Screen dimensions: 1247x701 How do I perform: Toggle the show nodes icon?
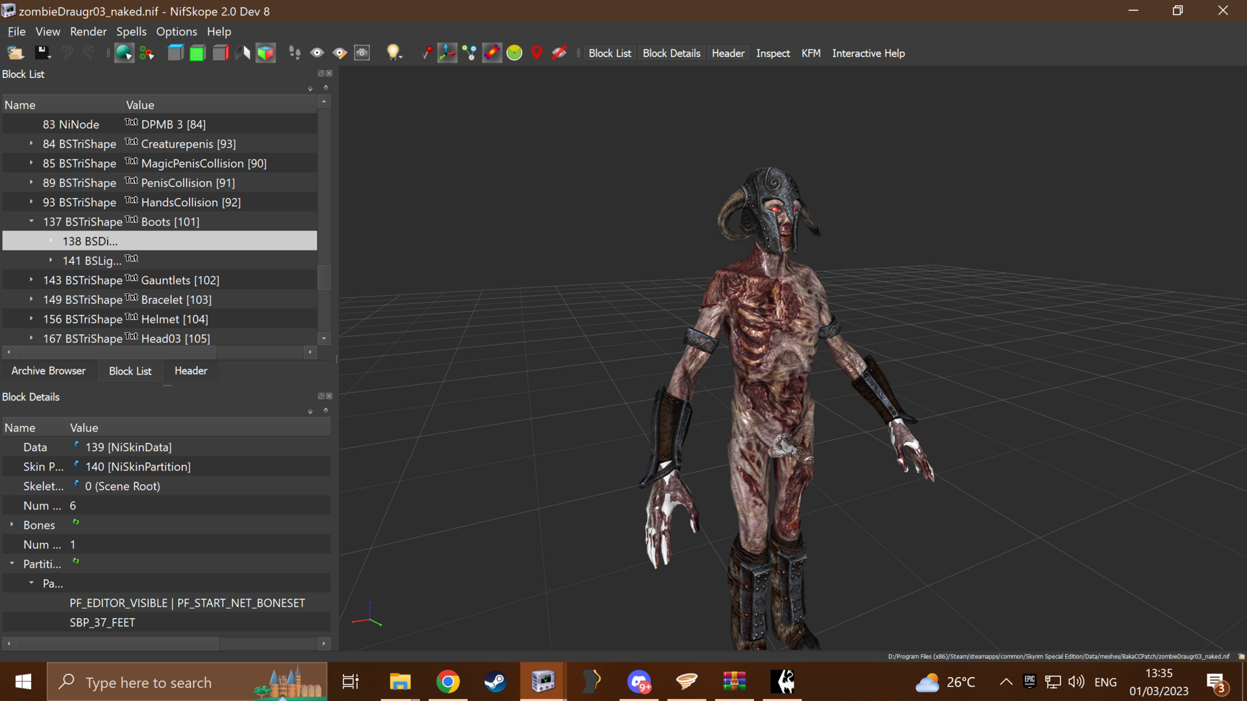click(470, 53)
